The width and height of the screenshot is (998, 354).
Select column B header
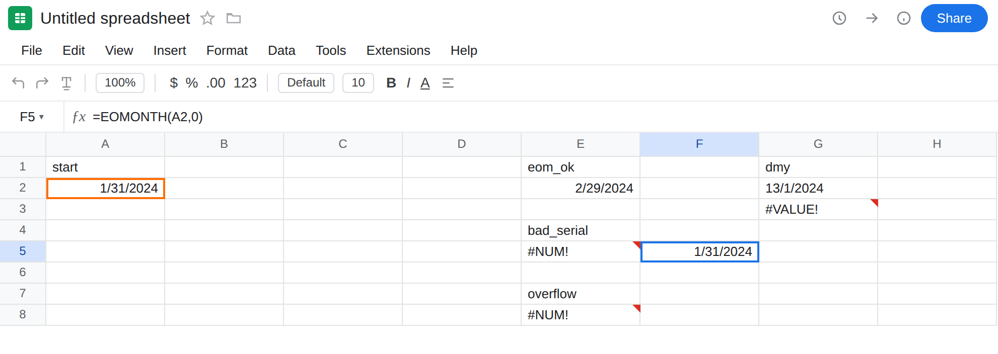click(x=224, y=144)
